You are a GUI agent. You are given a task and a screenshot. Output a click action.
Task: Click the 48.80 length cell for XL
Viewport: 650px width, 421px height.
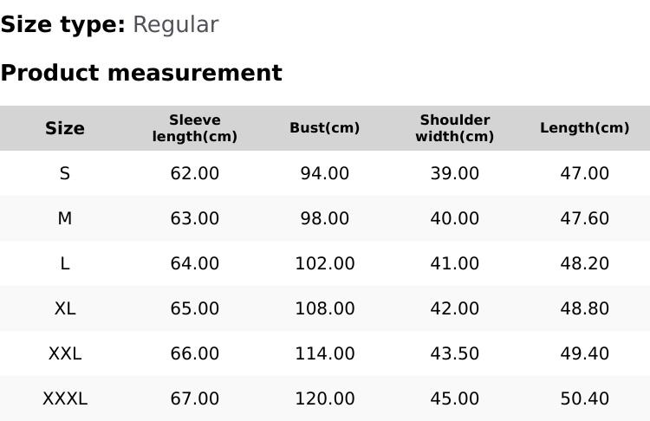[x=585, y=308]
